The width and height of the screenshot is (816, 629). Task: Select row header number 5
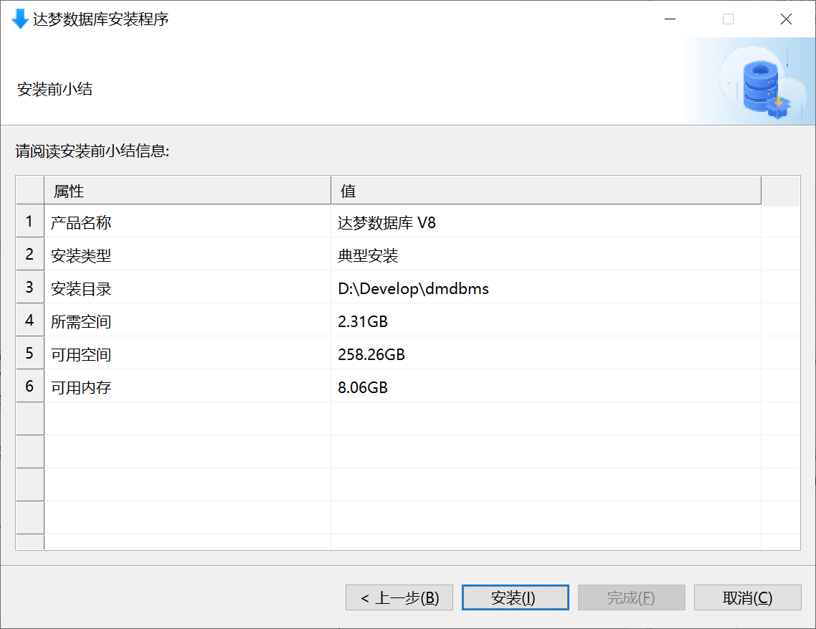[x=29, y=353]
